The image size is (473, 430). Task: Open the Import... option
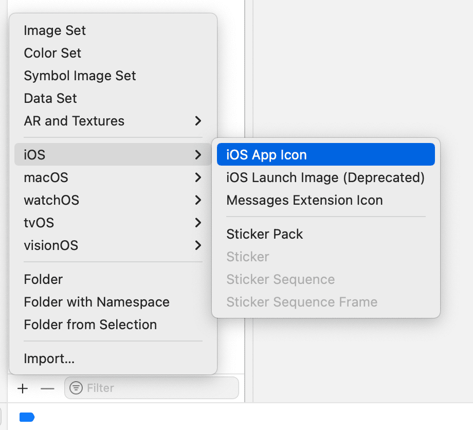point(49,359)
